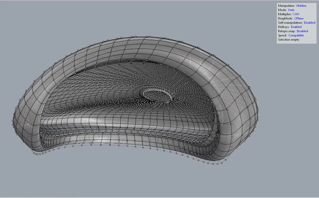
Task: Click the Multiplier value 1.000
Action: point(296,14)
